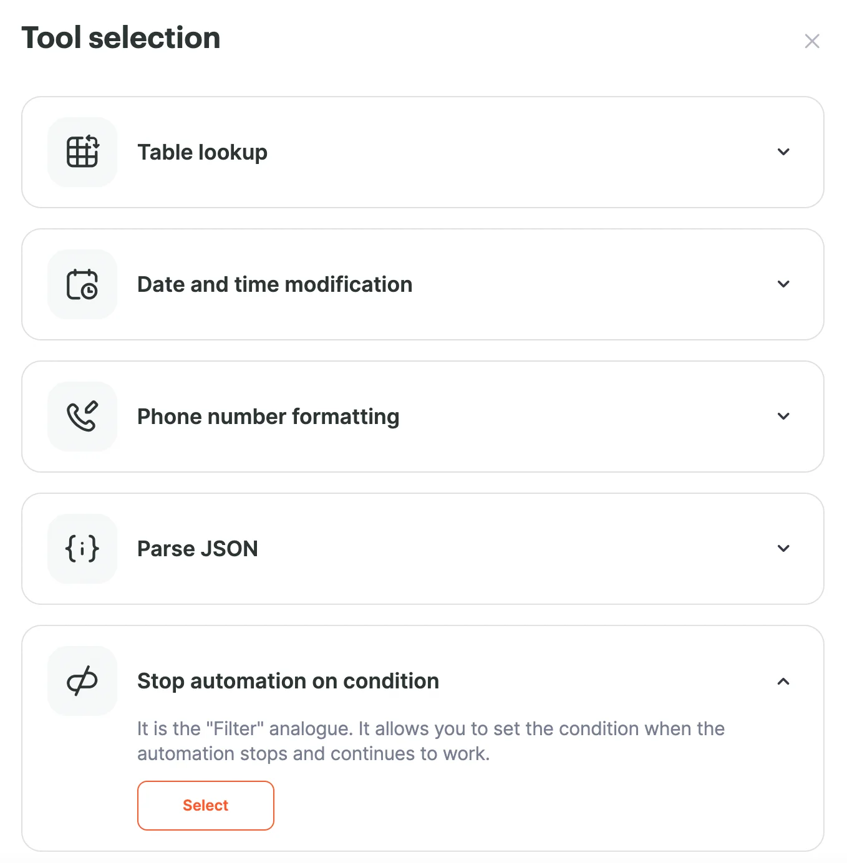
Task: Click the Filter analogue description text
Action: (x=430, y=741)
